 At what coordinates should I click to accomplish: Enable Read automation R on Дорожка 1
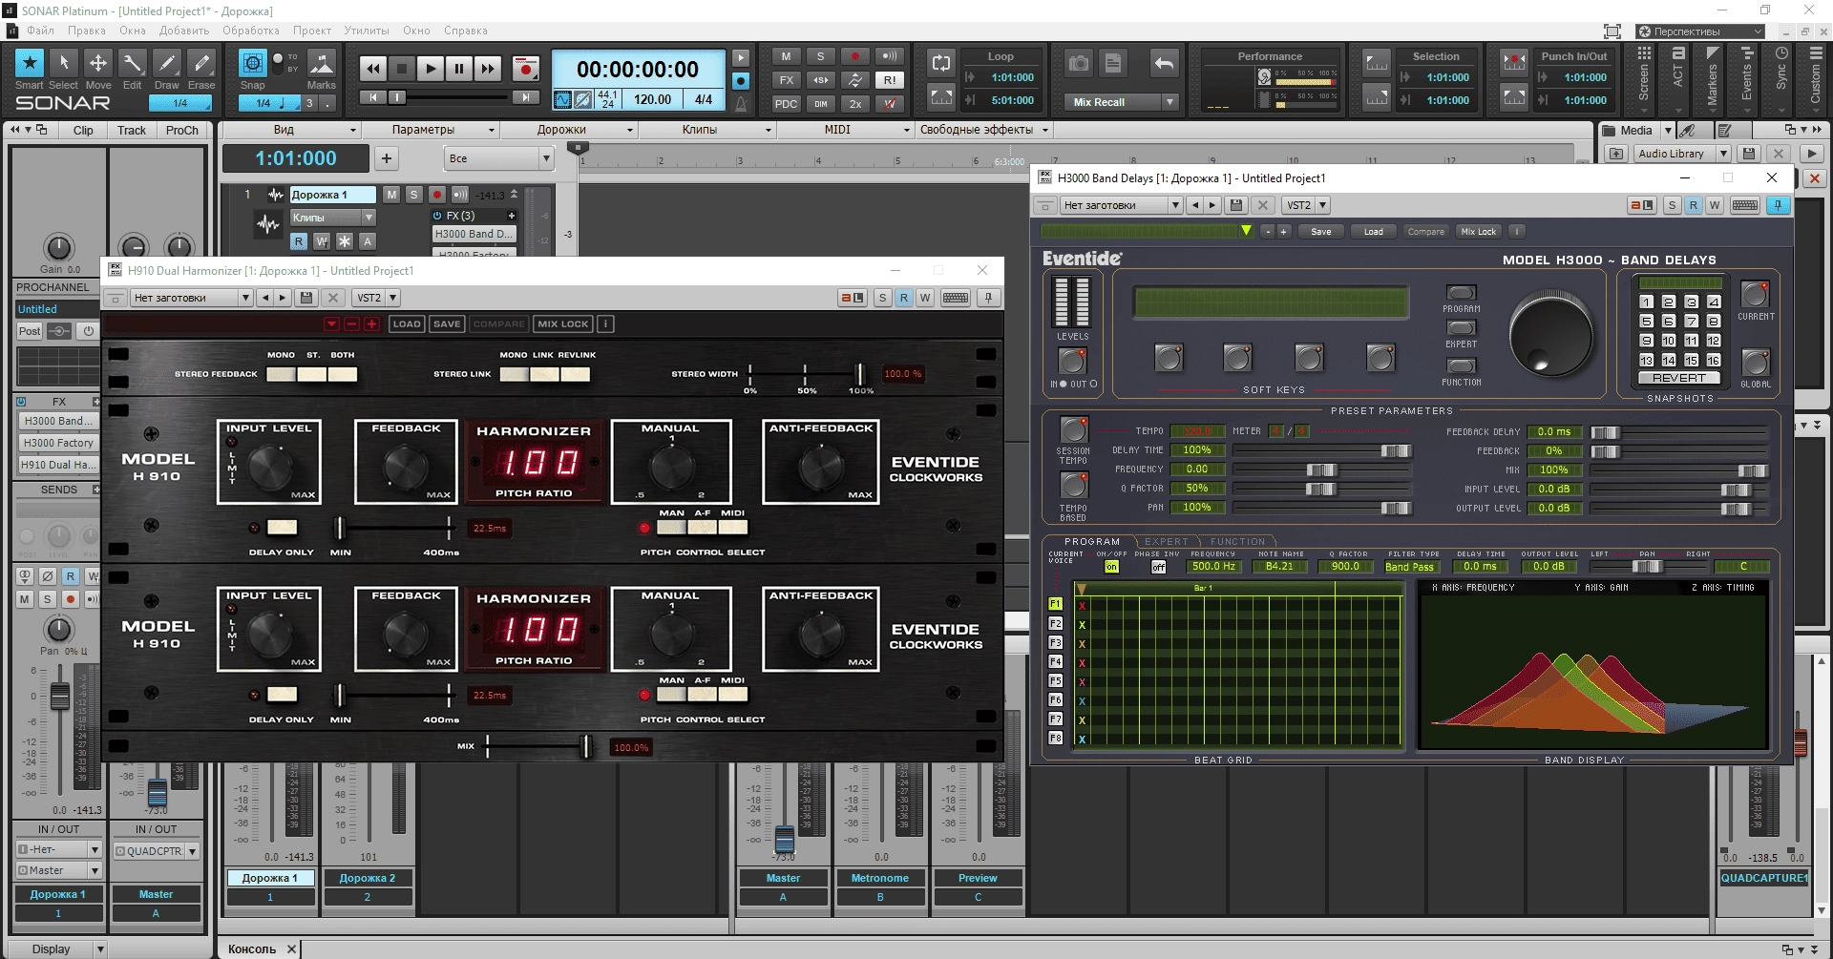click(x=299, y=241)
